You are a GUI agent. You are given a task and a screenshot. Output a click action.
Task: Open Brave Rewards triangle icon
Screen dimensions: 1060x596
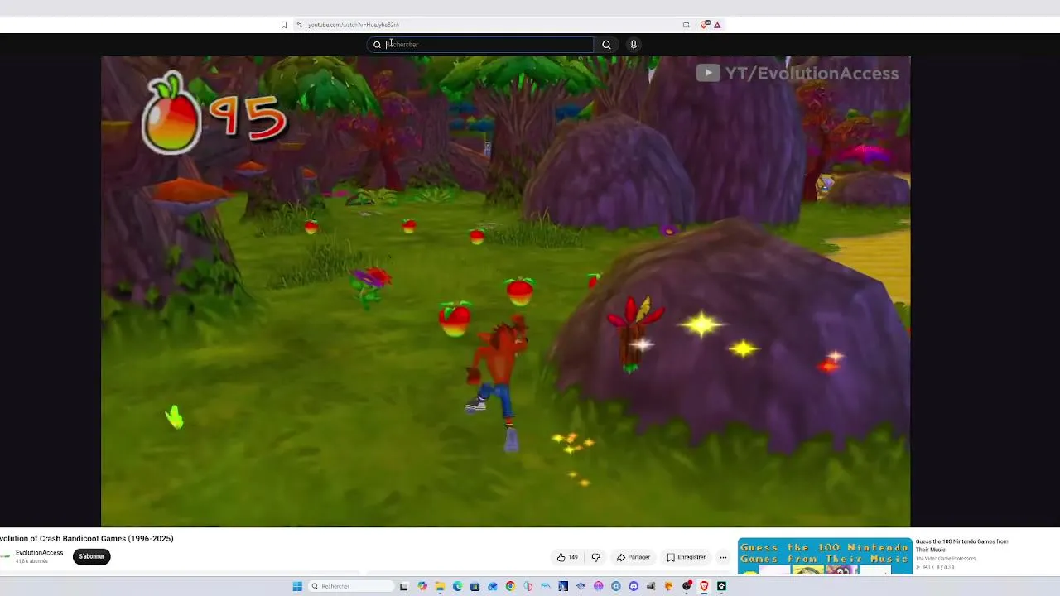point(717,25)
